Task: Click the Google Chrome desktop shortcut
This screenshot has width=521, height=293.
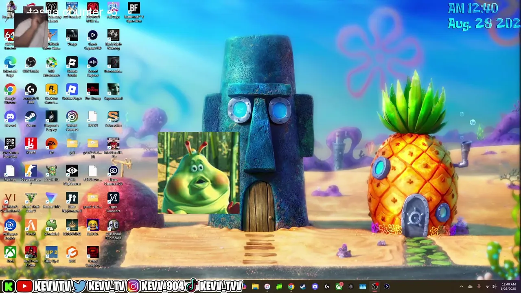Action: coord(10,94)
